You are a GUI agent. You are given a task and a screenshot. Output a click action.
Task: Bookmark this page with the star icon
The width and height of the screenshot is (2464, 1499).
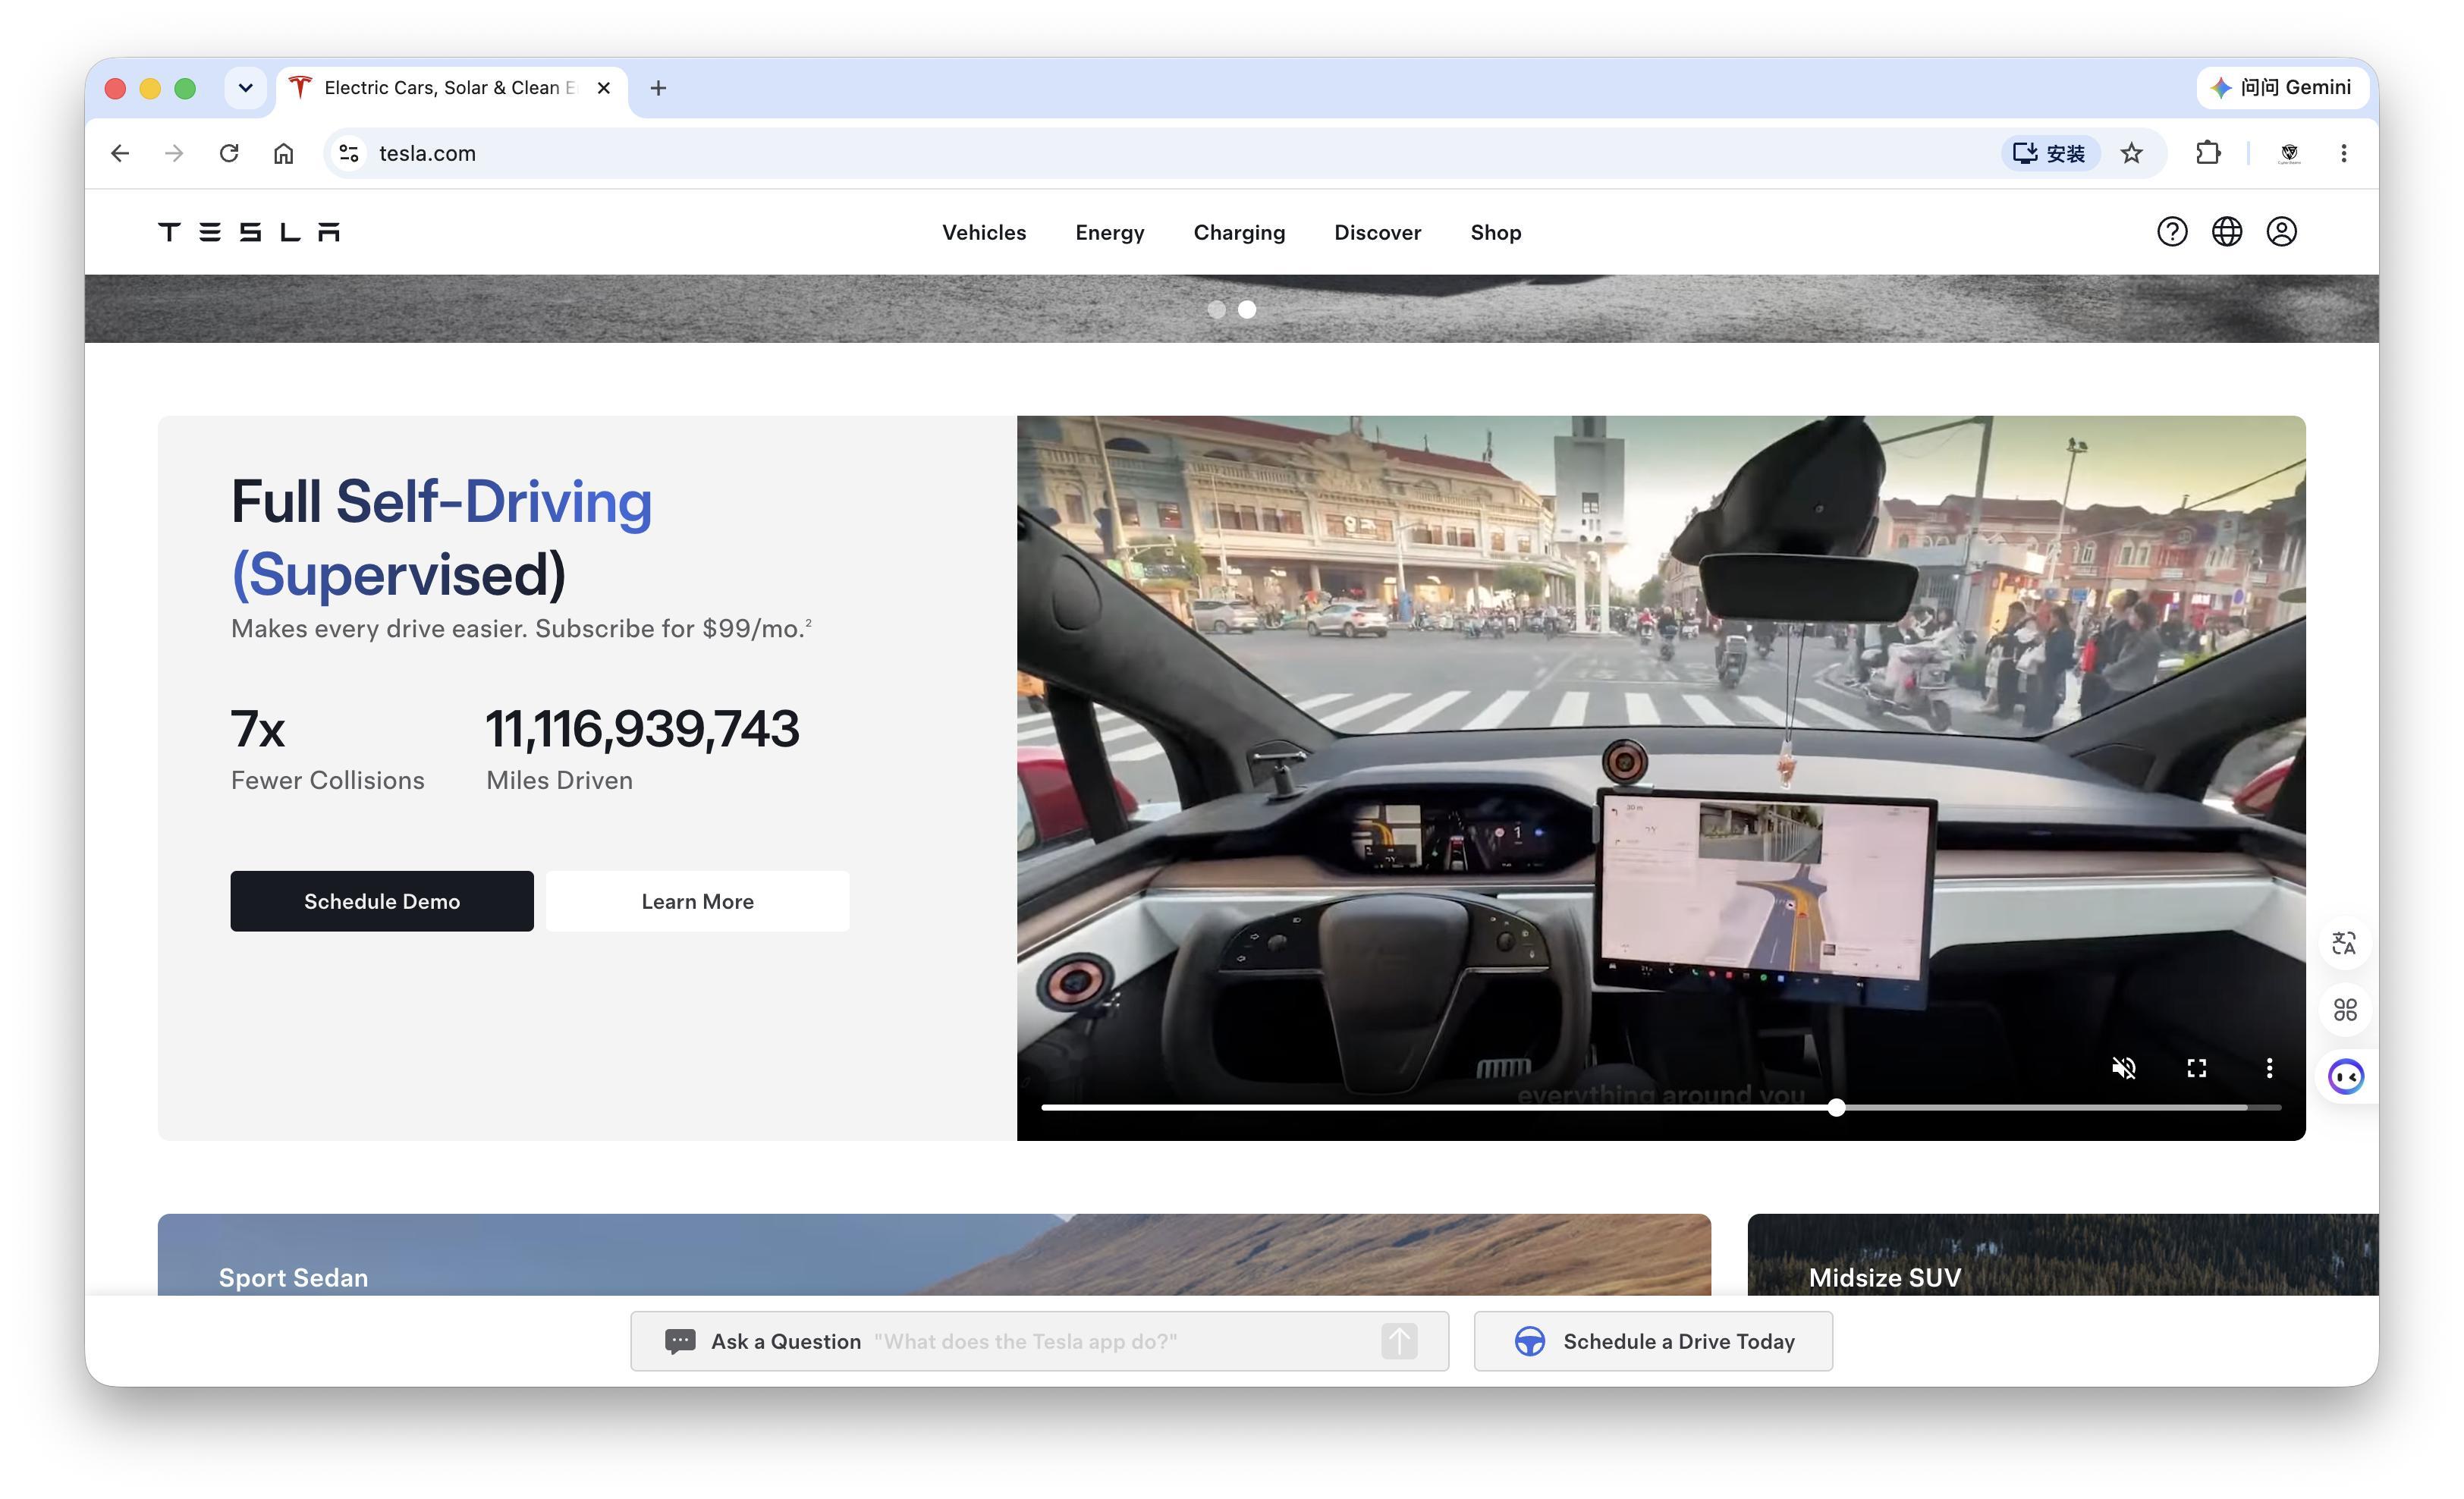point(2132,153)
